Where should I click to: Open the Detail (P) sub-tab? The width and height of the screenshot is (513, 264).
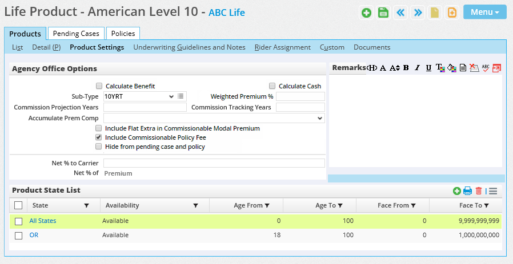coord(46,47)
